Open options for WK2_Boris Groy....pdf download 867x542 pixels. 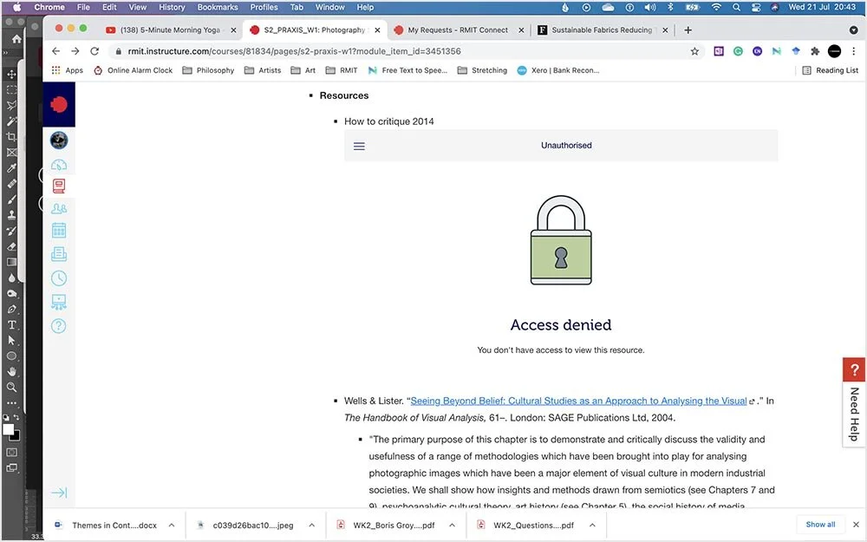coord(453,526)
